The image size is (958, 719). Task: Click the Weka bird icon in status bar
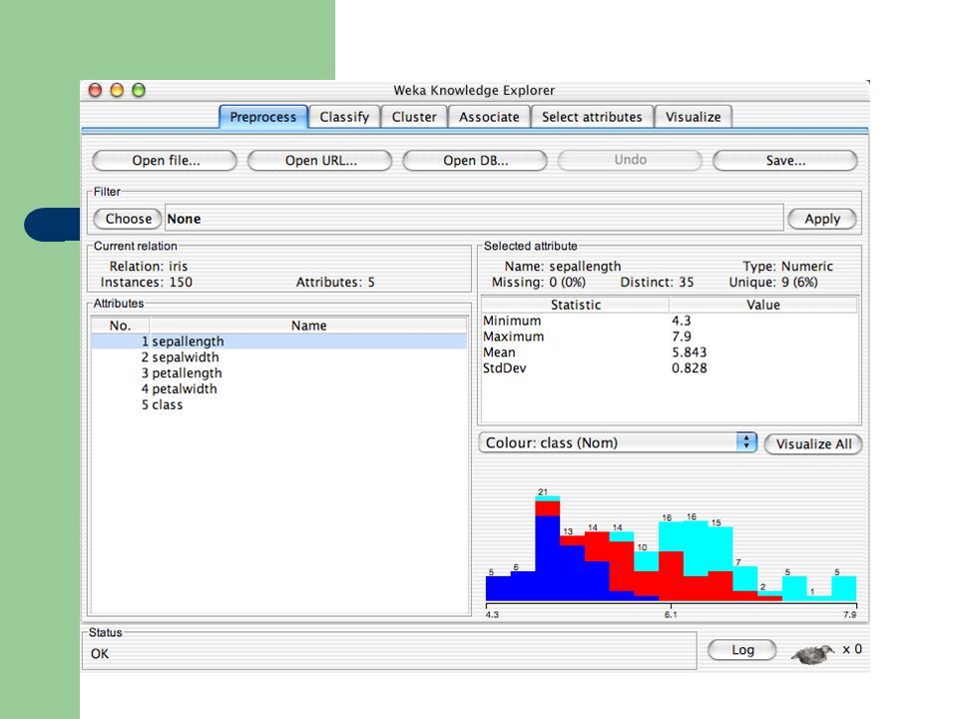pos(812,653)
